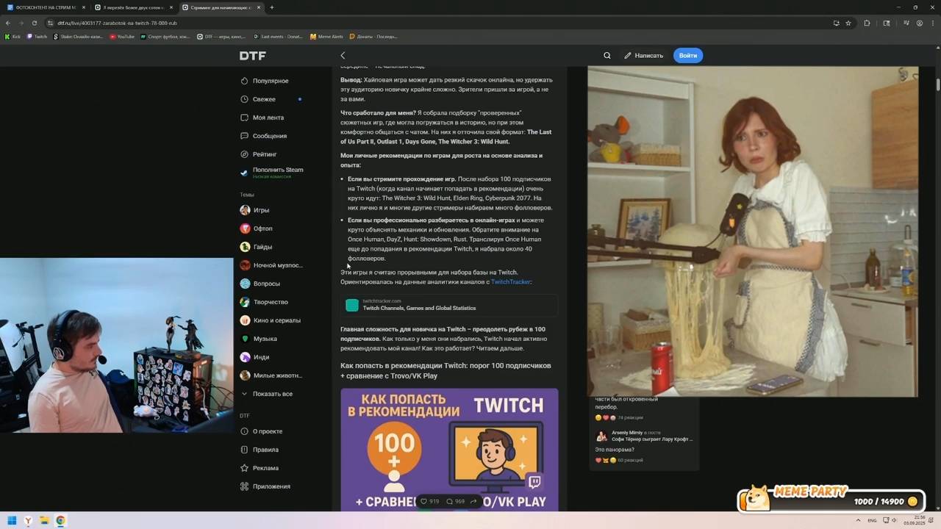Follow the TwitchTracker link in article
The image size is (941, 529).
tap(510, 281)
